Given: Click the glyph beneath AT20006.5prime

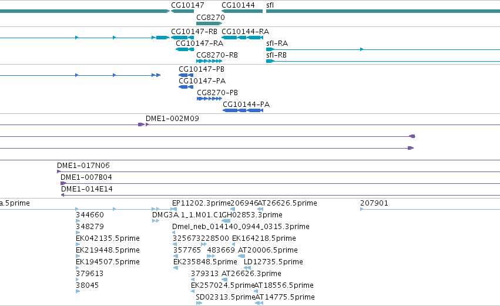Looking at the screenshot, I should (x=241, y=256).
